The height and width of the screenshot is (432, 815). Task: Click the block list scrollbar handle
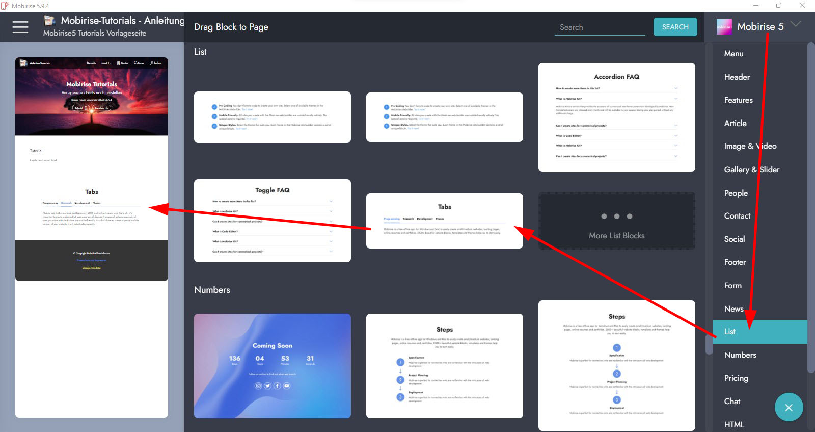click(709, 344)
